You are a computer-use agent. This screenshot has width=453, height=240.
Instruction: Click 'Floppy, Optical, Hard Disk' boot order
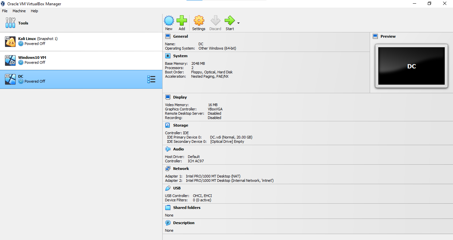pyautogui.click(x=212, y=72)
